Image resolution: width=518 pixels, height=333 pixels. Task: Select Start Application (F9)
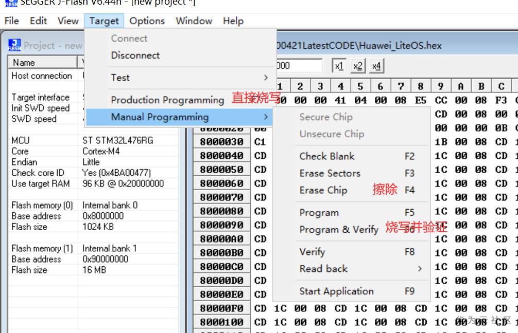point(352,291)
